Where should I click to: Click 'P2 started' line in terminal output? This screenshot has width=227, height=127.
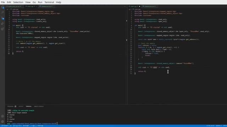pyautogui.click(x=11, y=119)
